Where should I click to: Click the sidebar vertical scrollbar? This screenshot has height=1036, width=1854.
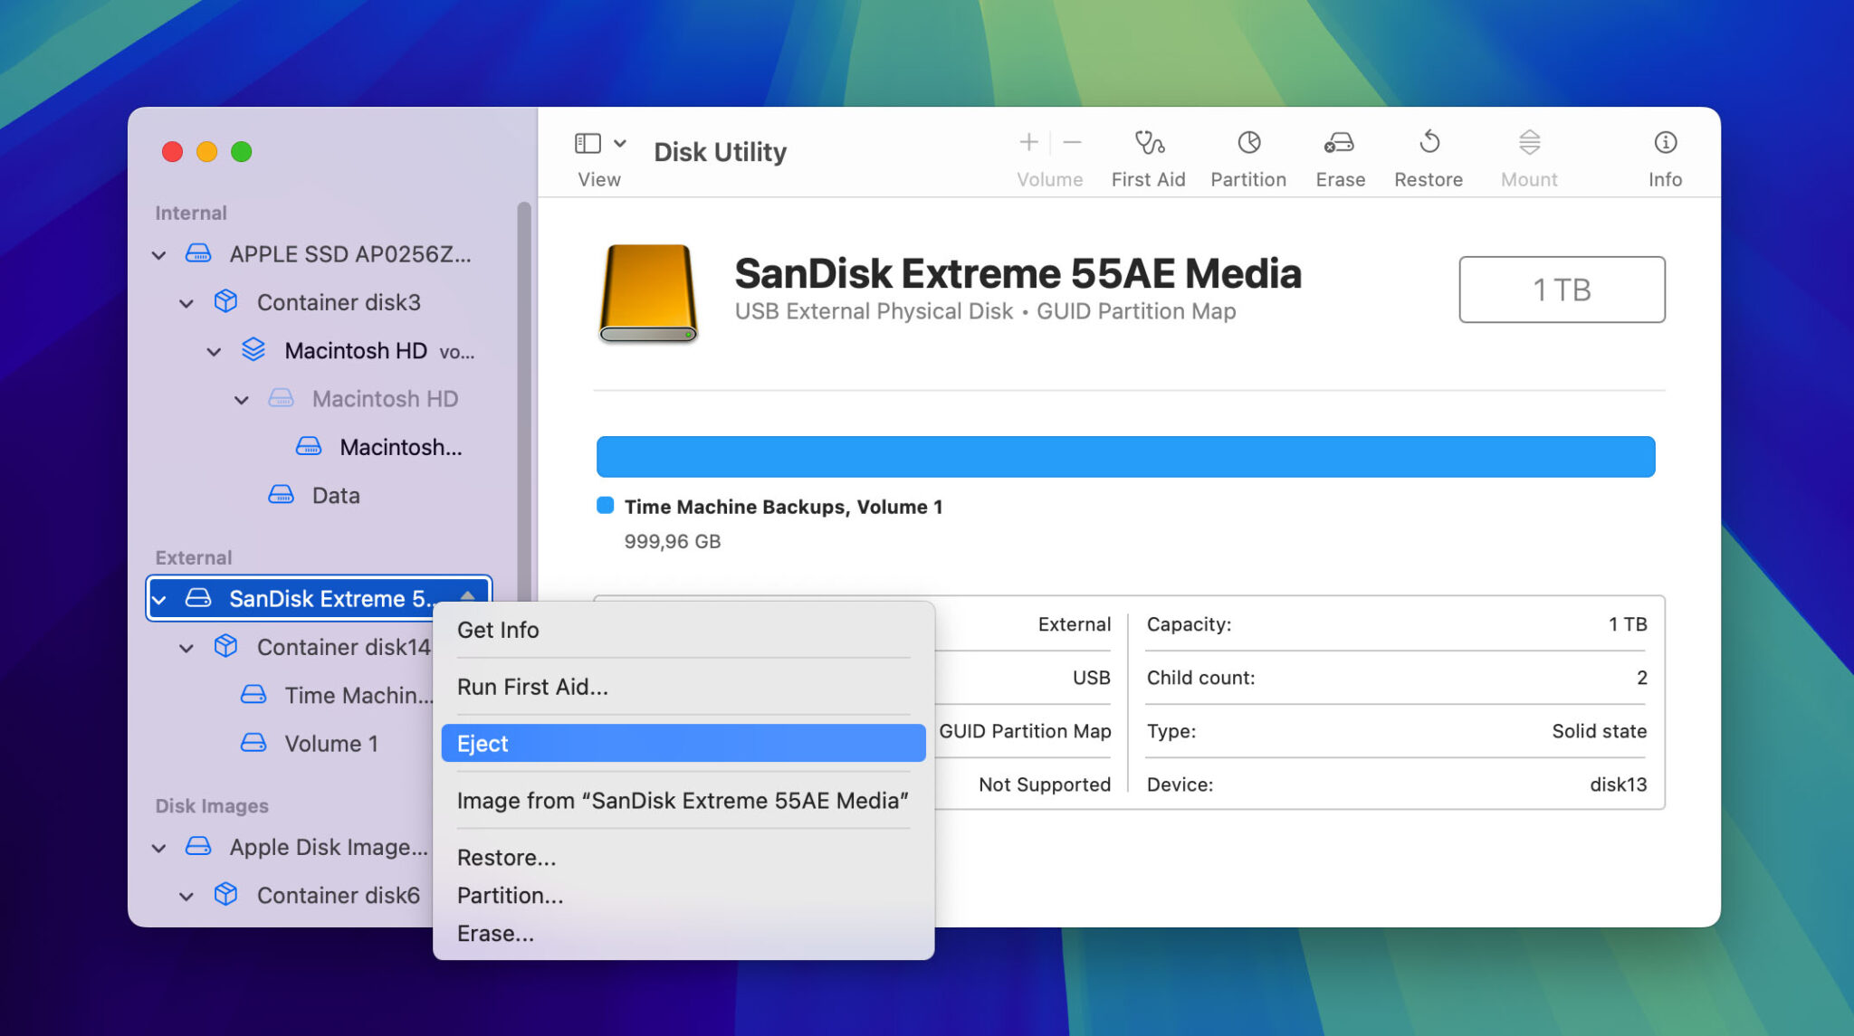point(523,398)
